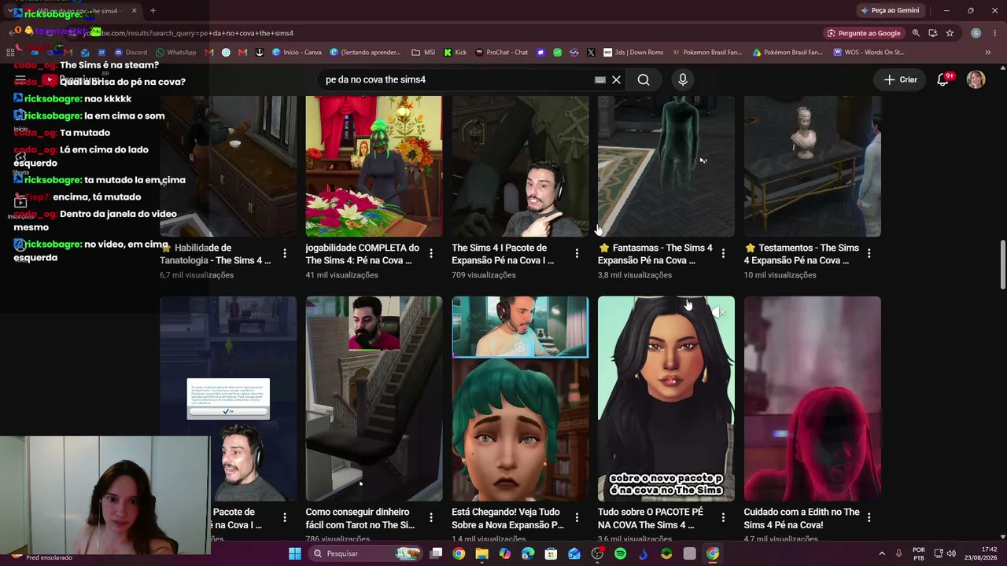Clear the YouTube search box text
This screenshot has height=566, width=1007.
pyautogui.click(x=617, y=79)
